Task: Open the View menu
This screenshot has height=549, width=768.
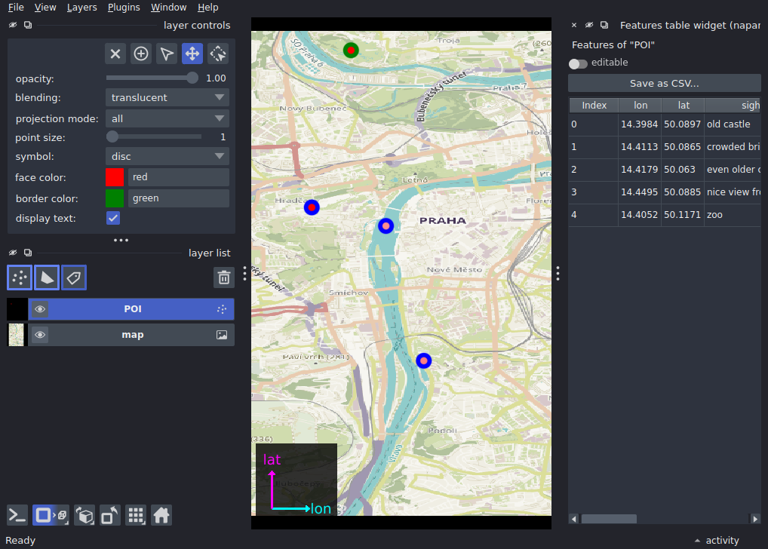Action: [45, 8]
